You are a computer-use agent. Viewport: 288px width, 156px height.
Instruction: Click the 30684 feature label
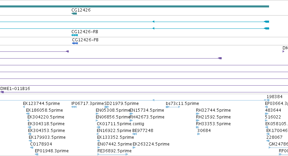[204, 131]
